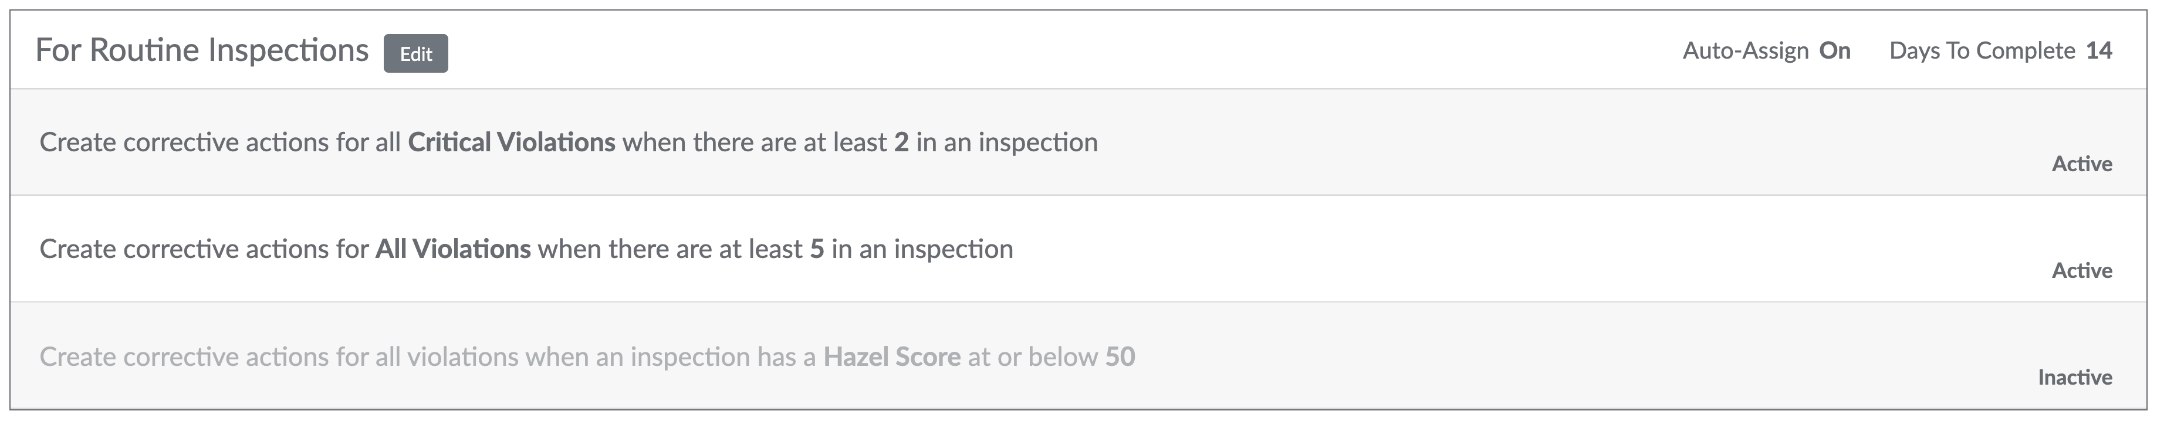Select threshold 5 in All Violations rule
The image size is (2157, 421).
[x=816, y=249]
